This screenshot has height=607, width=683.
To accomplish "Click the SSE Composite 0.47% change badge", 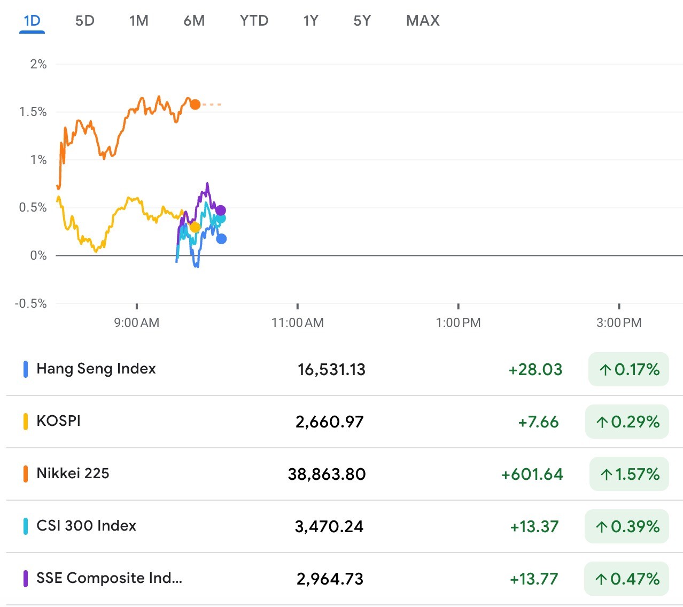I will click(626, 579).
